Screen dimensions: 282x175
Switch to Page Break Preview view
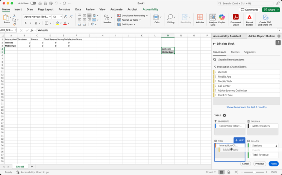(236, 172)
